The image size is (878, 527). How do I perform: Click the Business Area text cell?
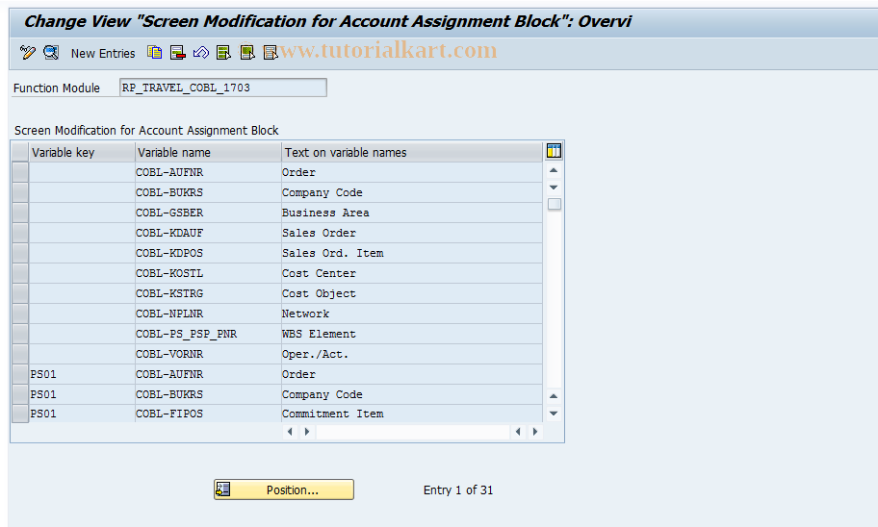pyautogui.click(x=412, y=213)
